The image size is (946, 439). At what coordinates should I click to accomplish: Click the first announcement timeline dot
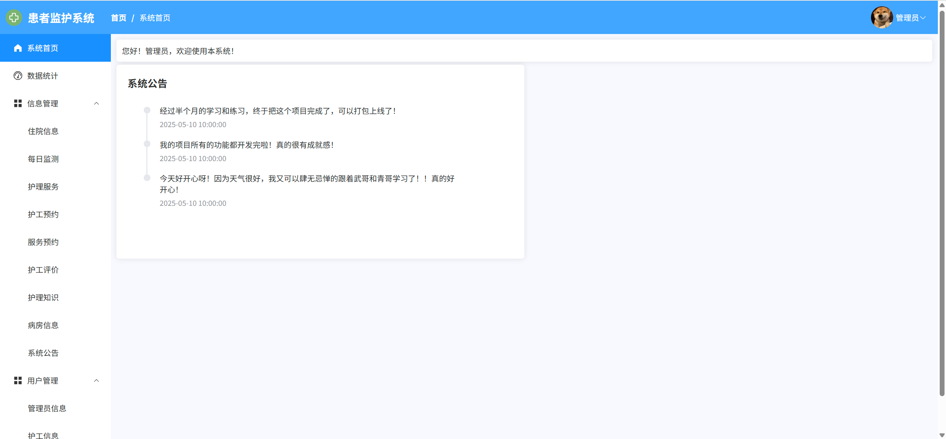tap(147, 110)
